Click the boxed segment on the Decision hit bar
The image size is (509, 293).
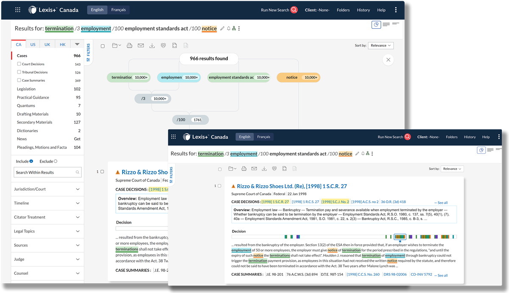tap(400, 237)
